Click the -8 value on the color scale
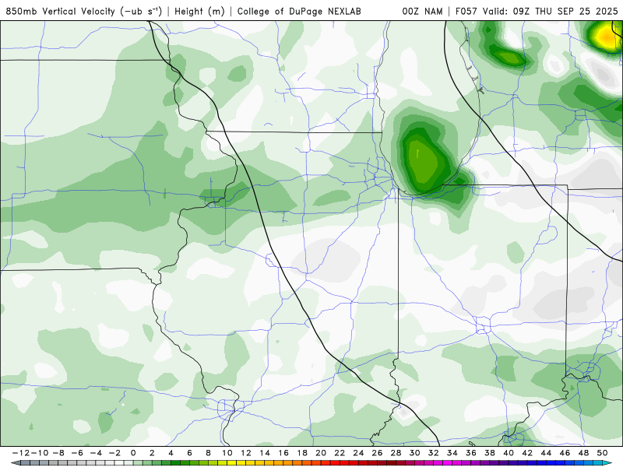Image resolution: width=623 pixels, height=467 pixels. pos(58,453)
